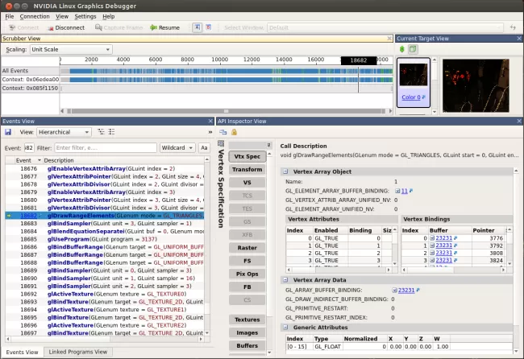This screenshot has width=524, height=359.
Task: Click the Event number input field
Action: click(x=29, y=148)
